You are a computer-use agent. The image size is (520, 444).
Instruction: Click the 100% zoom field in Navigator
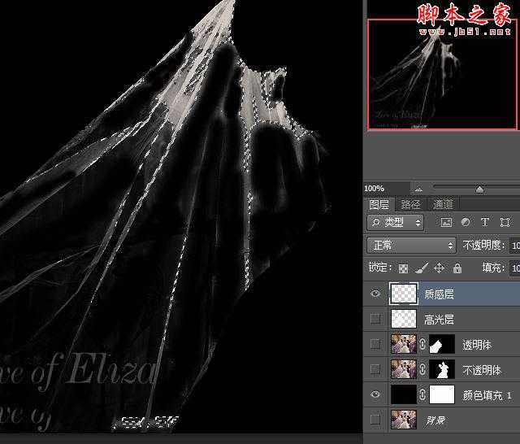coord(387,189)
